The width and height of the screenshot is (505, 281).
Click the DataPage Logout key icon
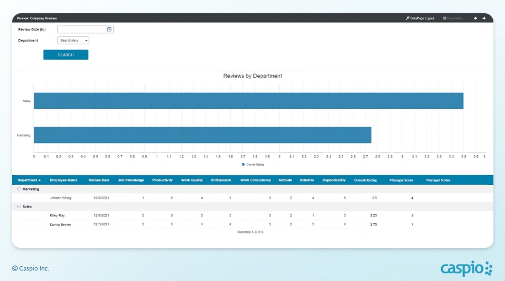[407, 18]
